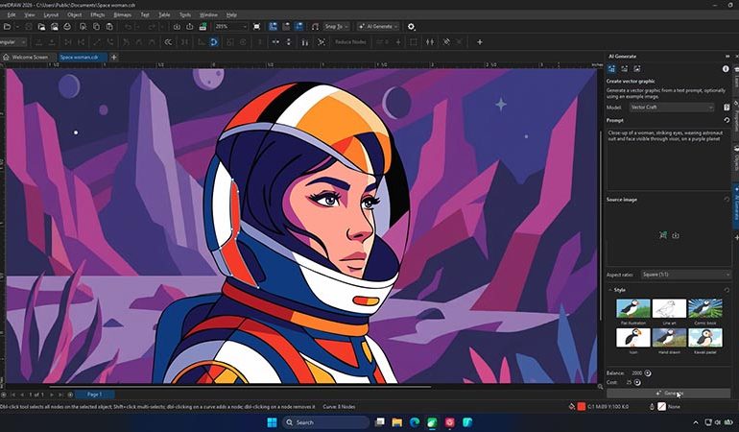Viewport: 739px width, 432px height.
Task: Add a new document tab with plus
Action: 113,57
